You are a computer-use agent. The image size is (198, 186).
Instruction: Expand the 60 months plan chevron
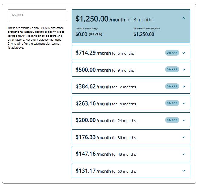pyautogui.click(x=184, y=171)
